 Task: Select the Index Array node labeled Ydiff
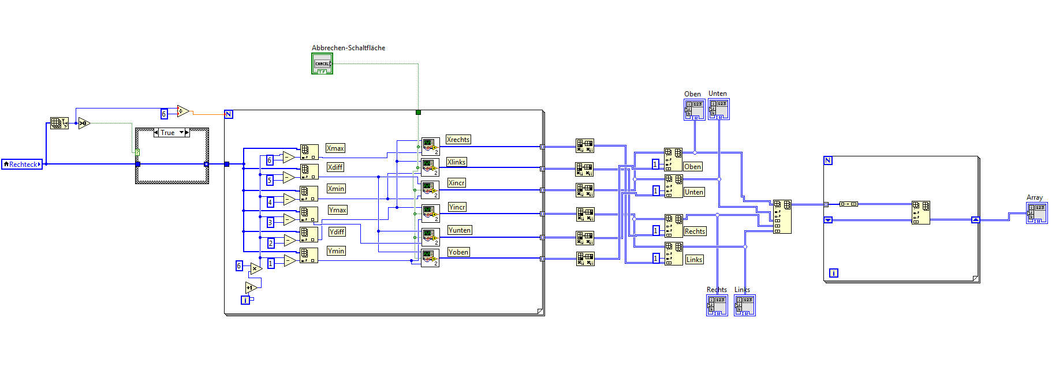point(309,234)
